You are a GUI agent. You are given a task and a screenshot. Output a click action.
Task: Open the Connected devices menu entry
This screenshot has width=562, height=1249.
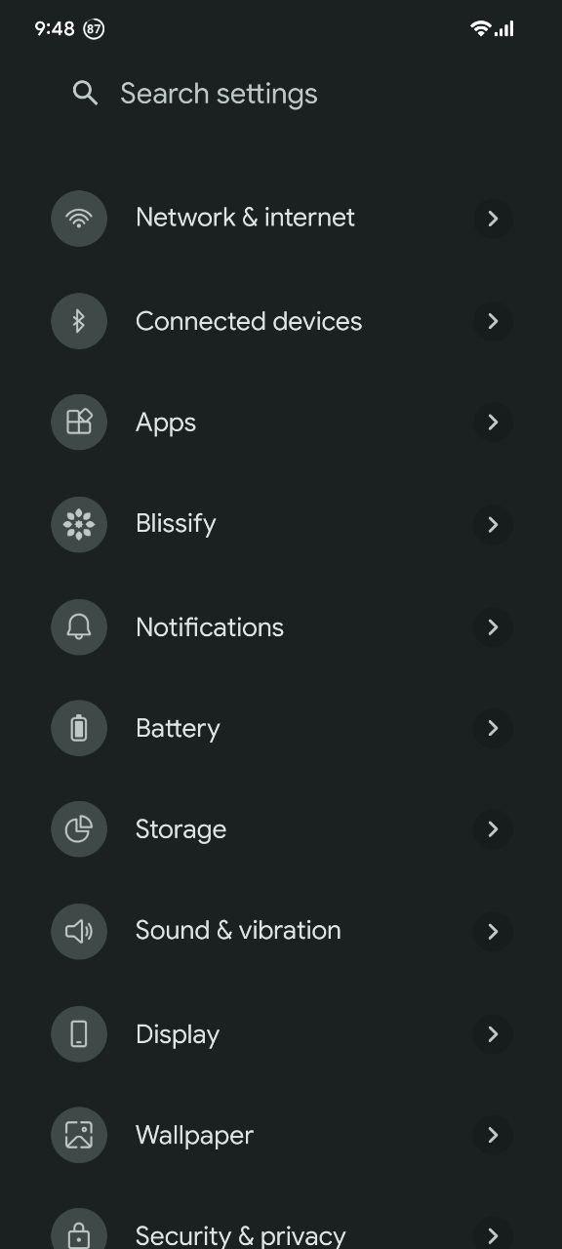[281, 321]
